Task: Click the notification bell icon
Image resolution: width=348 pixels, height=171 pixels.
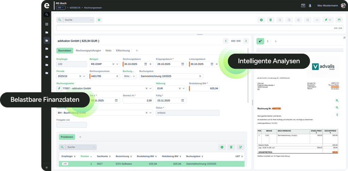Action: tap(310, 6)
